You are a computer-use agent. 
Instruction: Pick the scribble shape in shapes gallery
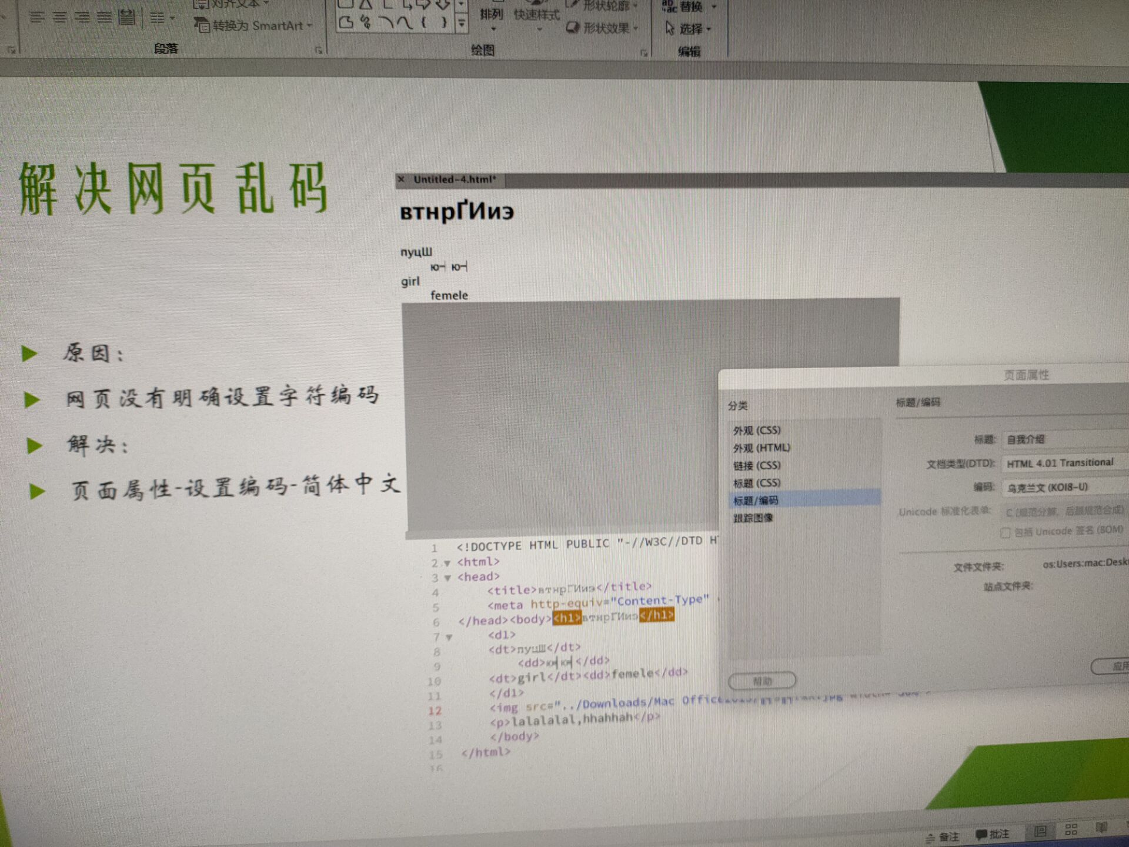tap(366, 23)
